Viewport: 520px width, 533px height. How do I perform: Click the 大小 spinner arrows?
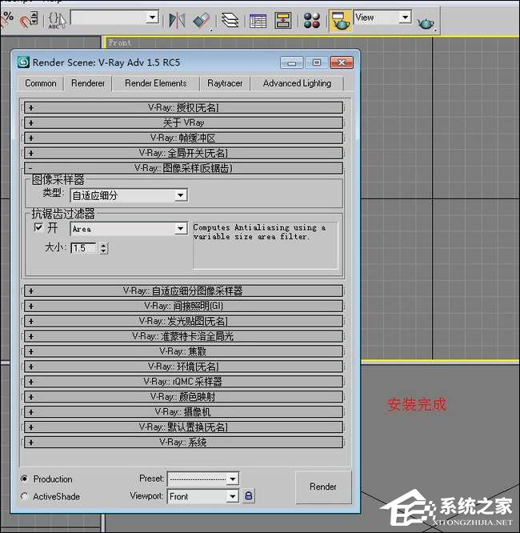[104, 248]
